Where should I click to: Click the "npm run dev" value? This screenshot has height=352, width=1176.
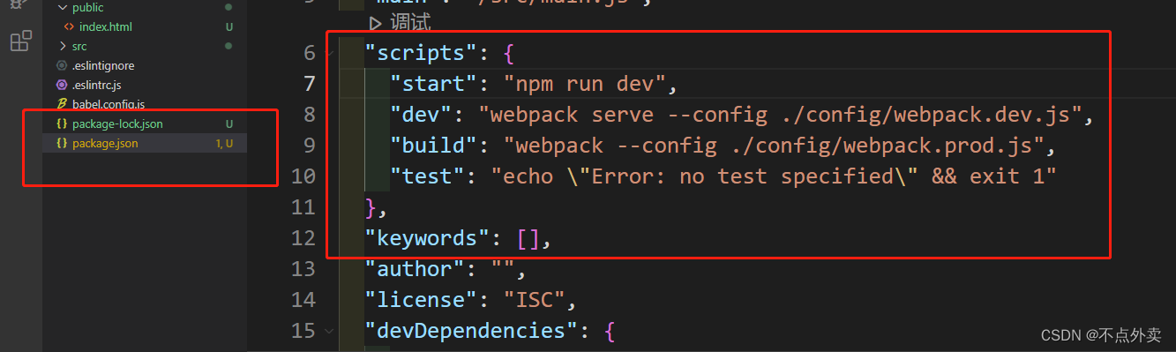(583, 84)
